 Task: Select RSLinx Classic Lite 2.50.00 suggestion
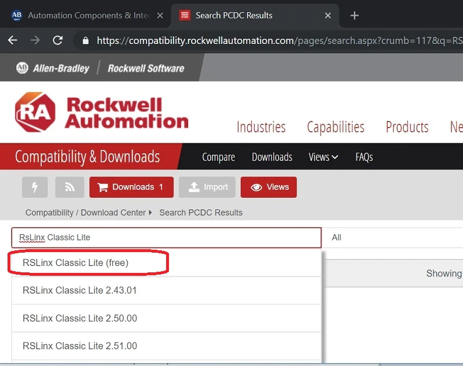[x=166, y=318]
